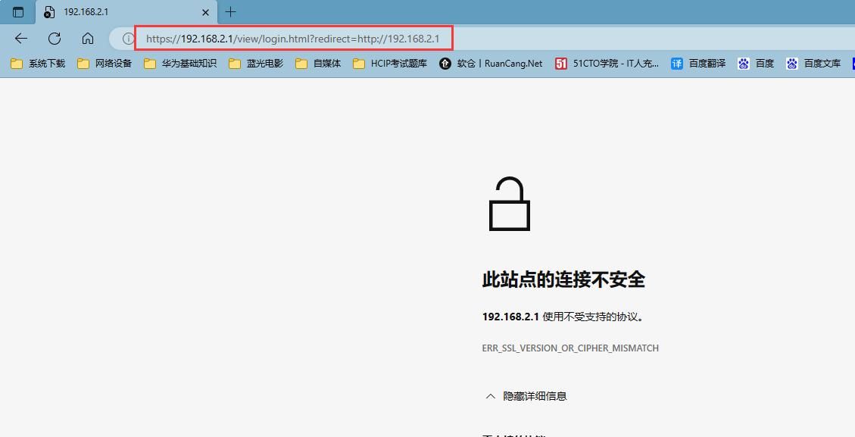Open the tab actions workspace icon
This screenshot has width=855, height=437.
click(17, 12)
